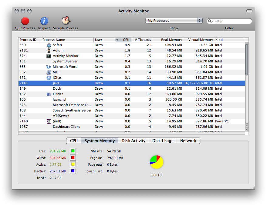Click the Mail stamp icon

tap(49, 72)
